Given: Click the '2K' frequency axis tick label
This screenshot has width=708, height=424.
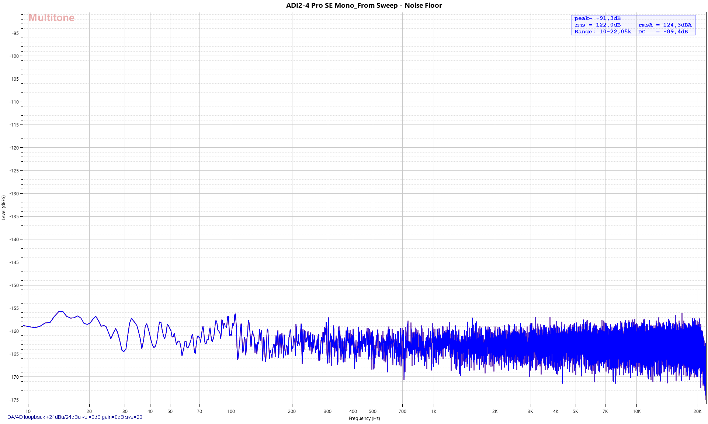Looking at the screenshot, I should pyautogui.click(x=495, y=411).
